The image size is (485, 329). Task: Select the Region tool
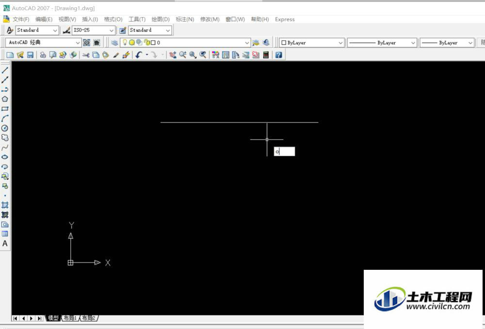click(x=5, y=224)
